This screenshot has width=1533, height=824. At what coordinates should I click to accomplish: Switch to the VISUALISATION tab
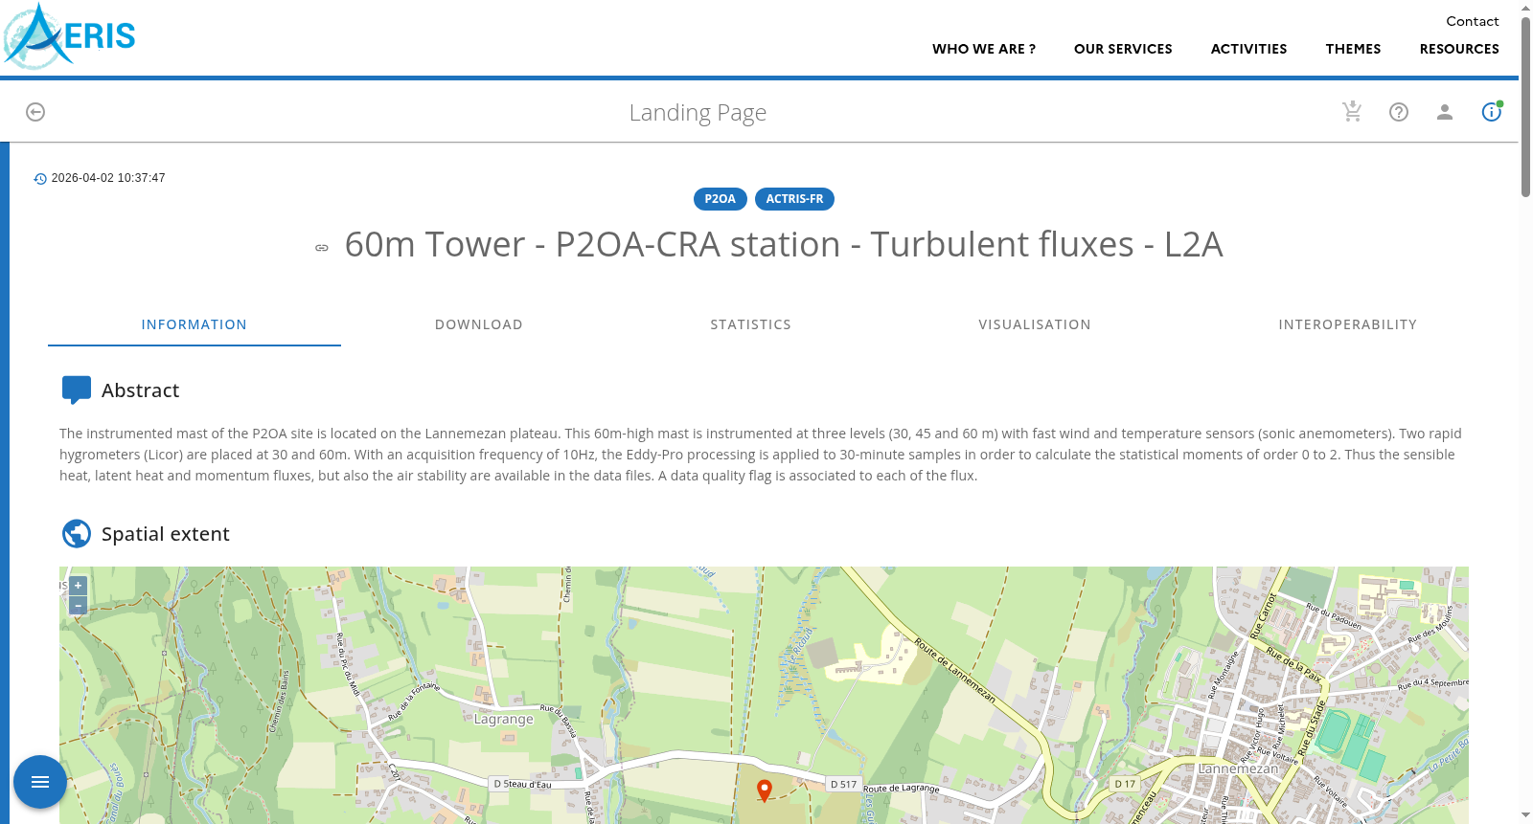[1035, 324]
